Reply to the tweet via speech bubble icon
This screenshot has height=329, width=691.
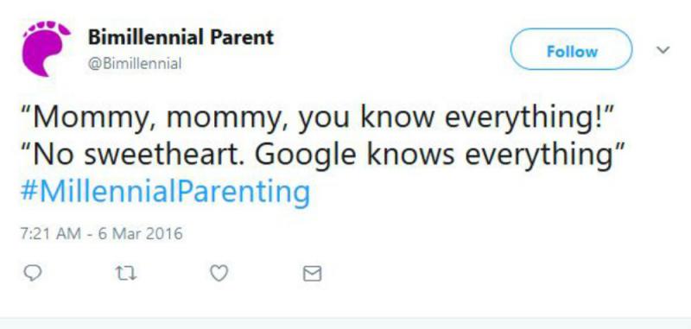click(32, 274)
